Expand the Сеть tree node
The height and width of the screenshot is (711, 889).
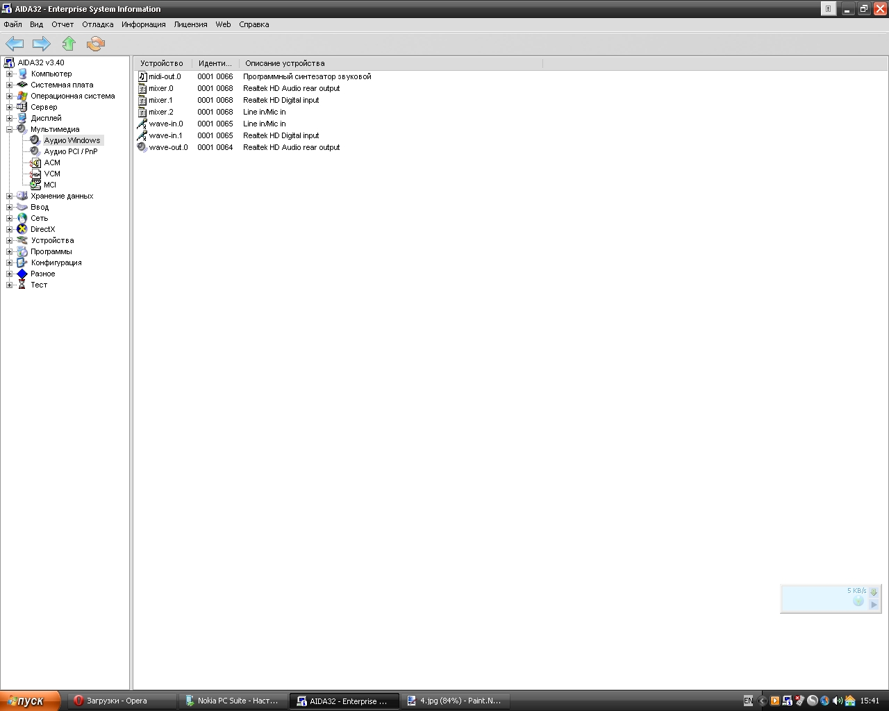pyautogui.click(x=9, y=218)
